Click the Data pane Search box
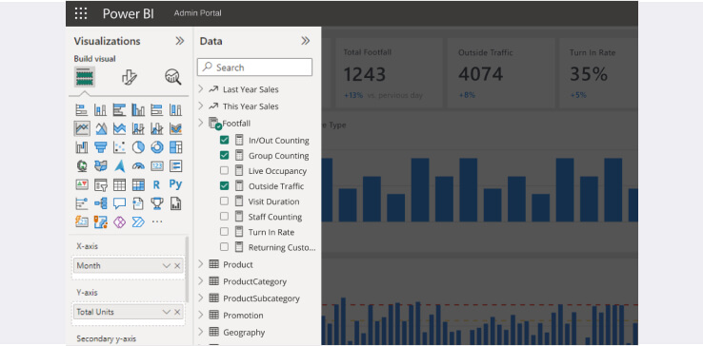703x346 pixels. tap(254, 67)
